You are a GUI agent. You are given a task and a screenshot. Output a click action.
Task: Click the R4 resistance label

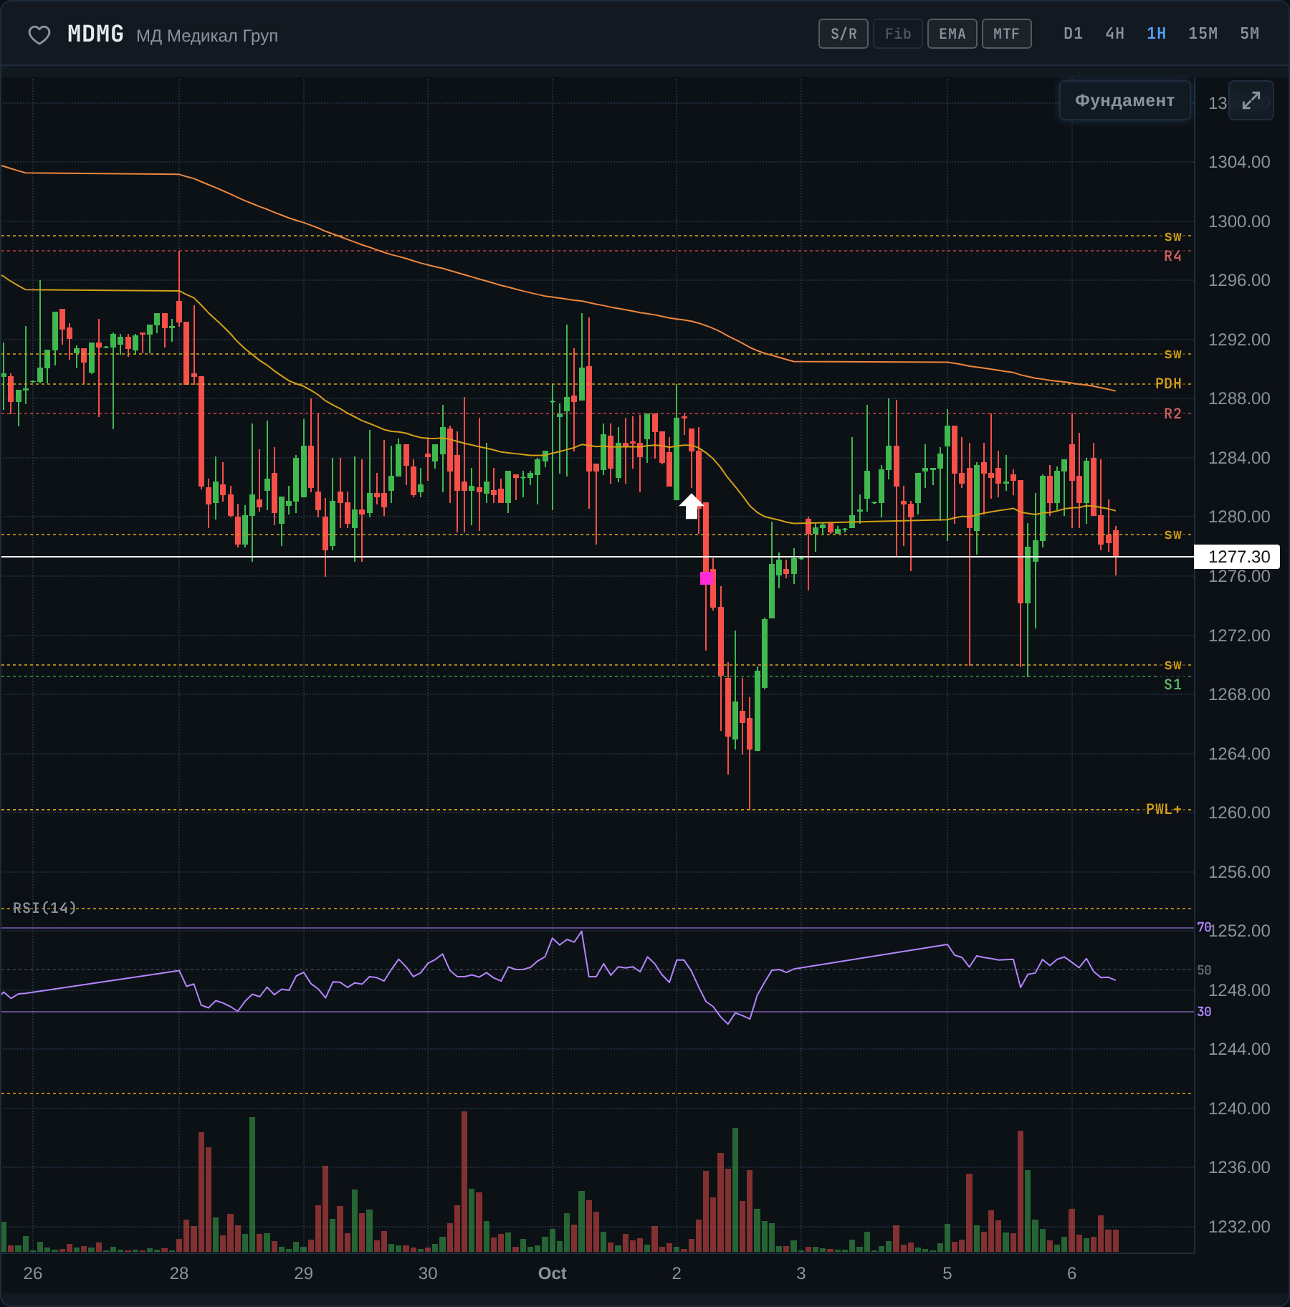1172,256
